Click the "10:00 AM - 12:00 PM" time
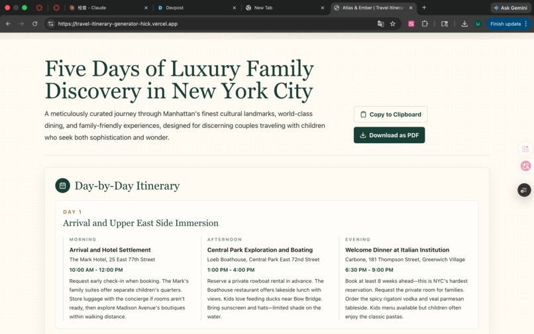This screenshot has height=334, width=534. coord(96,270)
